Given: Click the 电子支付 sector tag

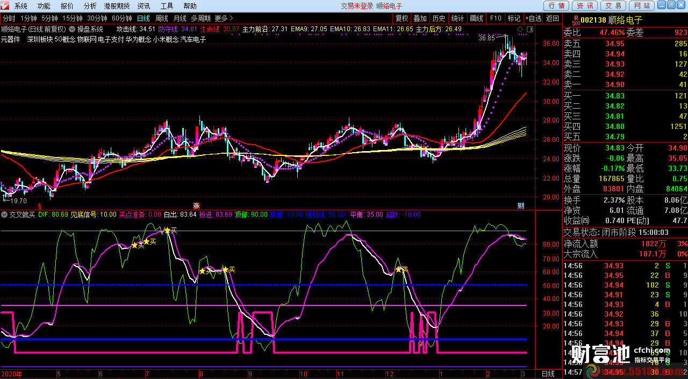Looking at the screenshot, I should click(111, 39).
